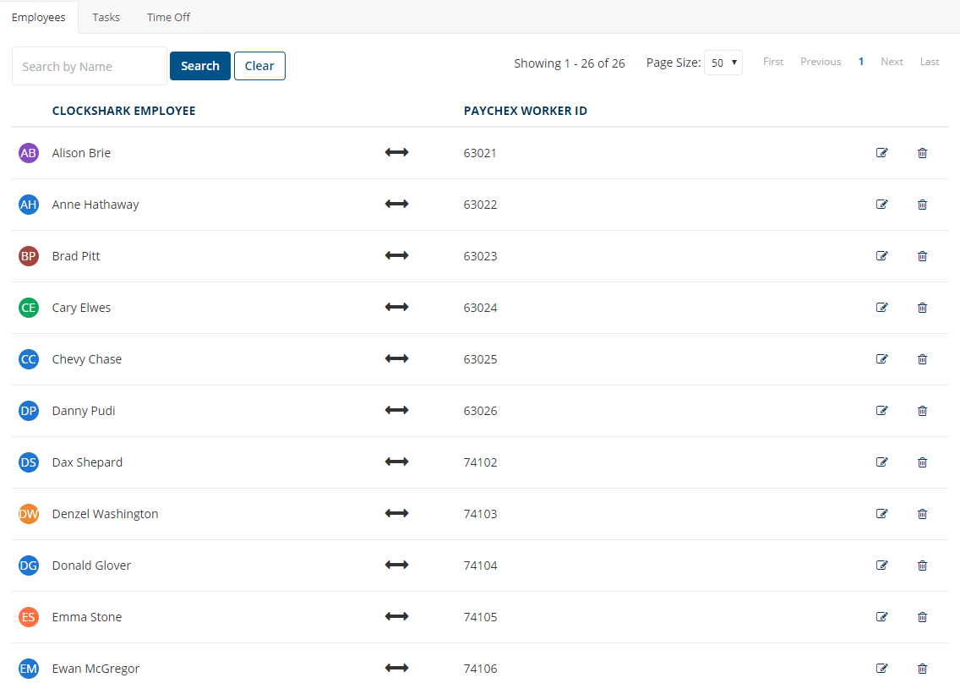
Task: Click the Showing 1 - 26 of 26 text
Action: pos(570,63)
